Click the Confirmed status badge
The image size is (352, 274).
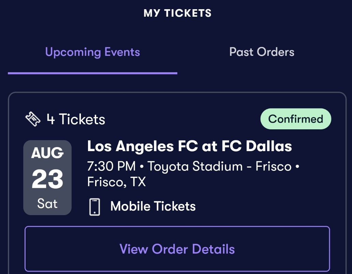click(x=296, y=119)
